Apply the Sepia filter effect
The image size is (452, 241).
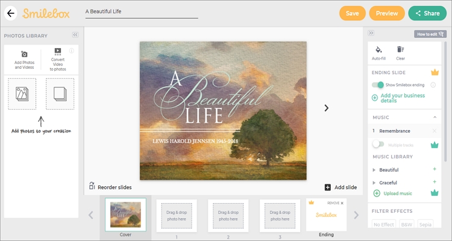coord(425,224)
